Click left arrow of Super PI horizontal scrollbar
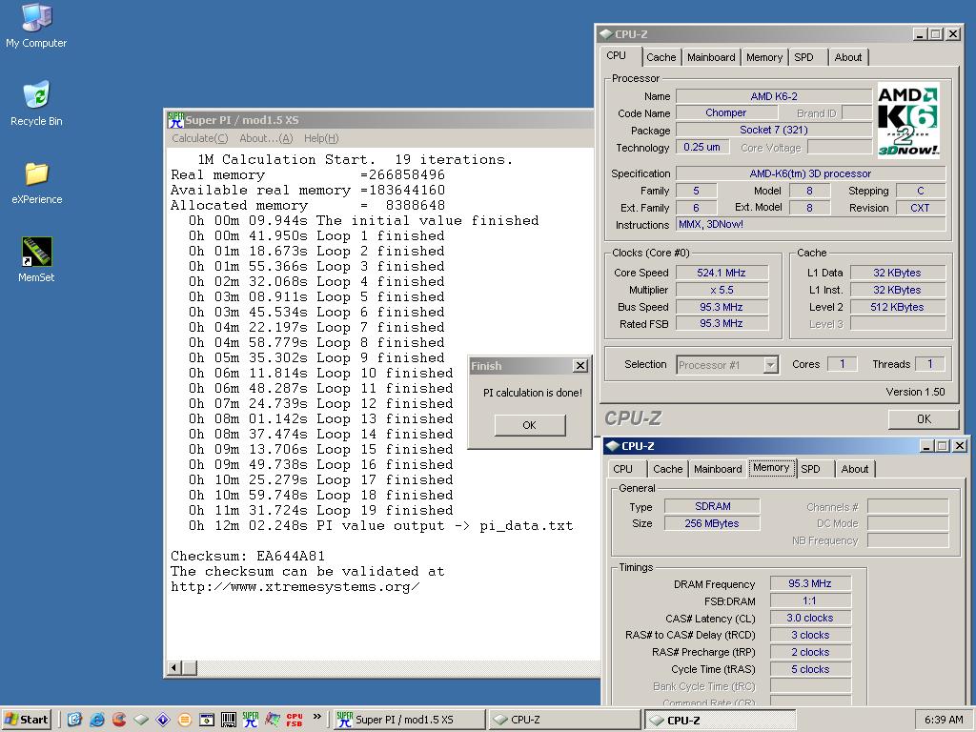Image resolution: width=976 pixels, height=732 pixels. [174, 668]
